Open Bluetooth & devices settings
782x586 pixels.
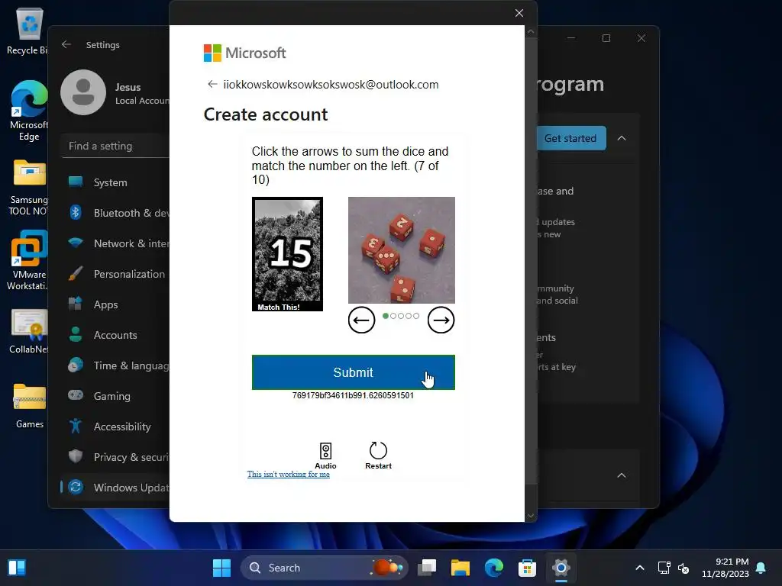pyautogui.click(x=116, y=213)
